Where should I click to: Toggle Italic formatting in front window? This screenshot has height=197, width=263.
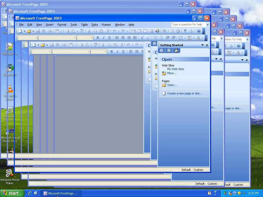(104, 38)
